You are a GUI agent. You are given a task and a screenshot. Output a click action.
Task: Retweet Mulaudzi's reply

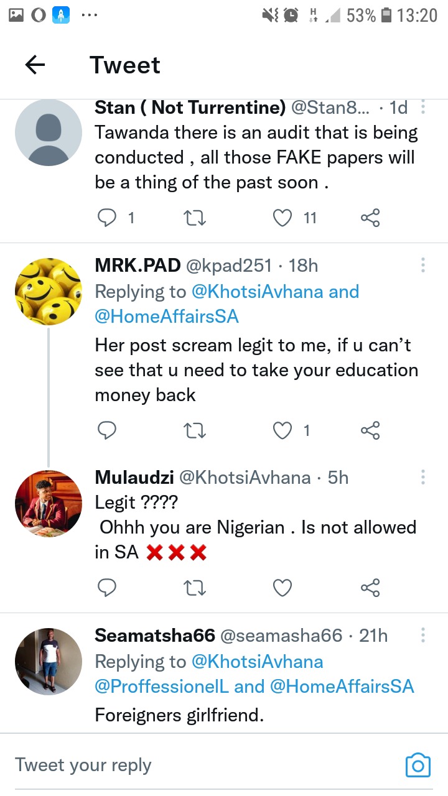[196, 587]
